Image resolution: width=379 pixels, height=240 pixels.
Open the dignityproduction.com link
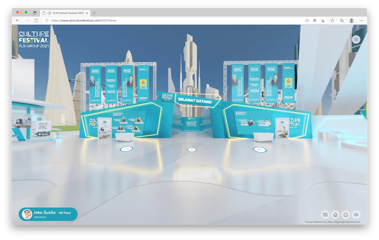tap(344, 222)
